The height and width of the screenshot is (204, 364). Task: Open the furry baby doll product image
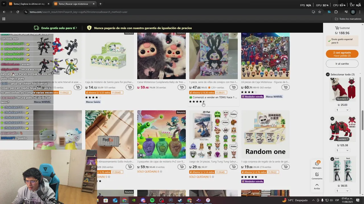click(162, 56)
